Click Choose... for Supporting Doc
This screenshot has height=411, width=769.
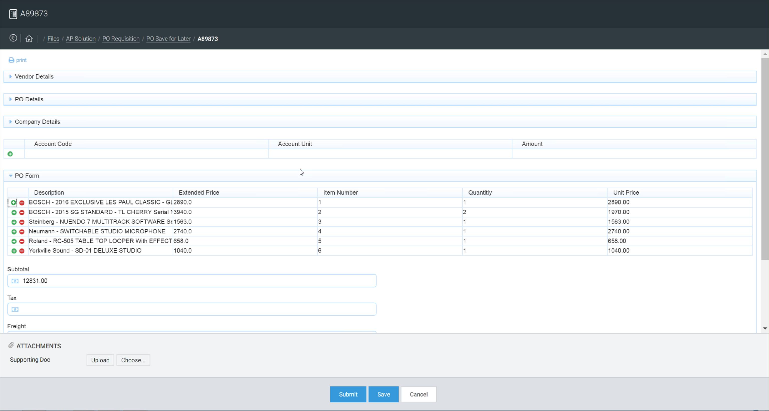(133, 360)
